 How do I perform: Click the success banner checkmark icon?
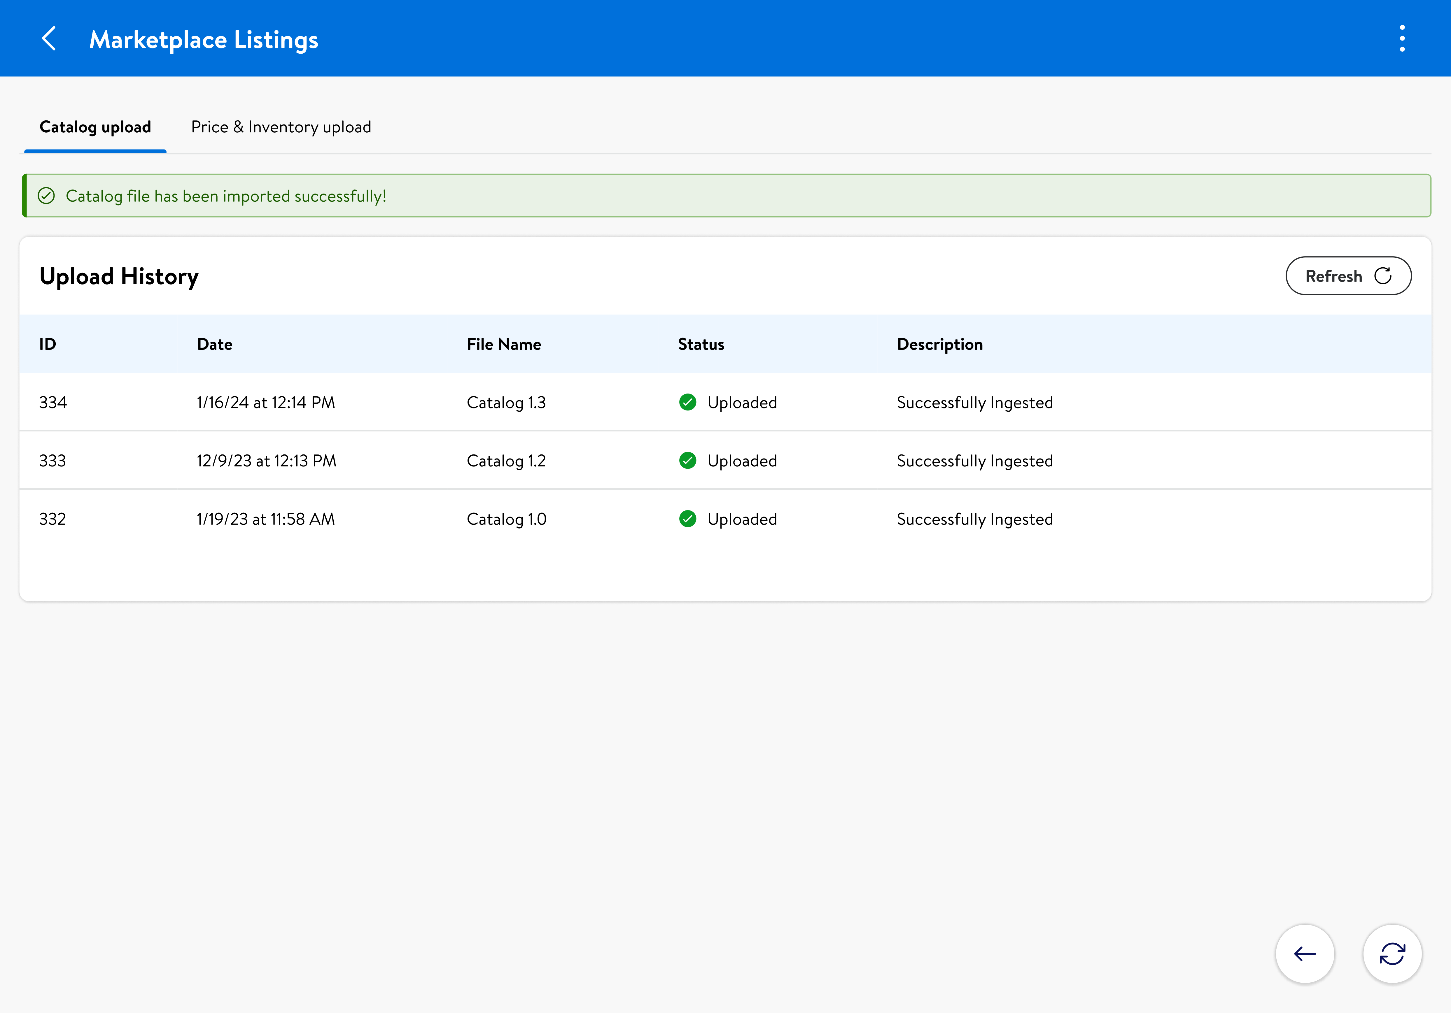[46, 196]
